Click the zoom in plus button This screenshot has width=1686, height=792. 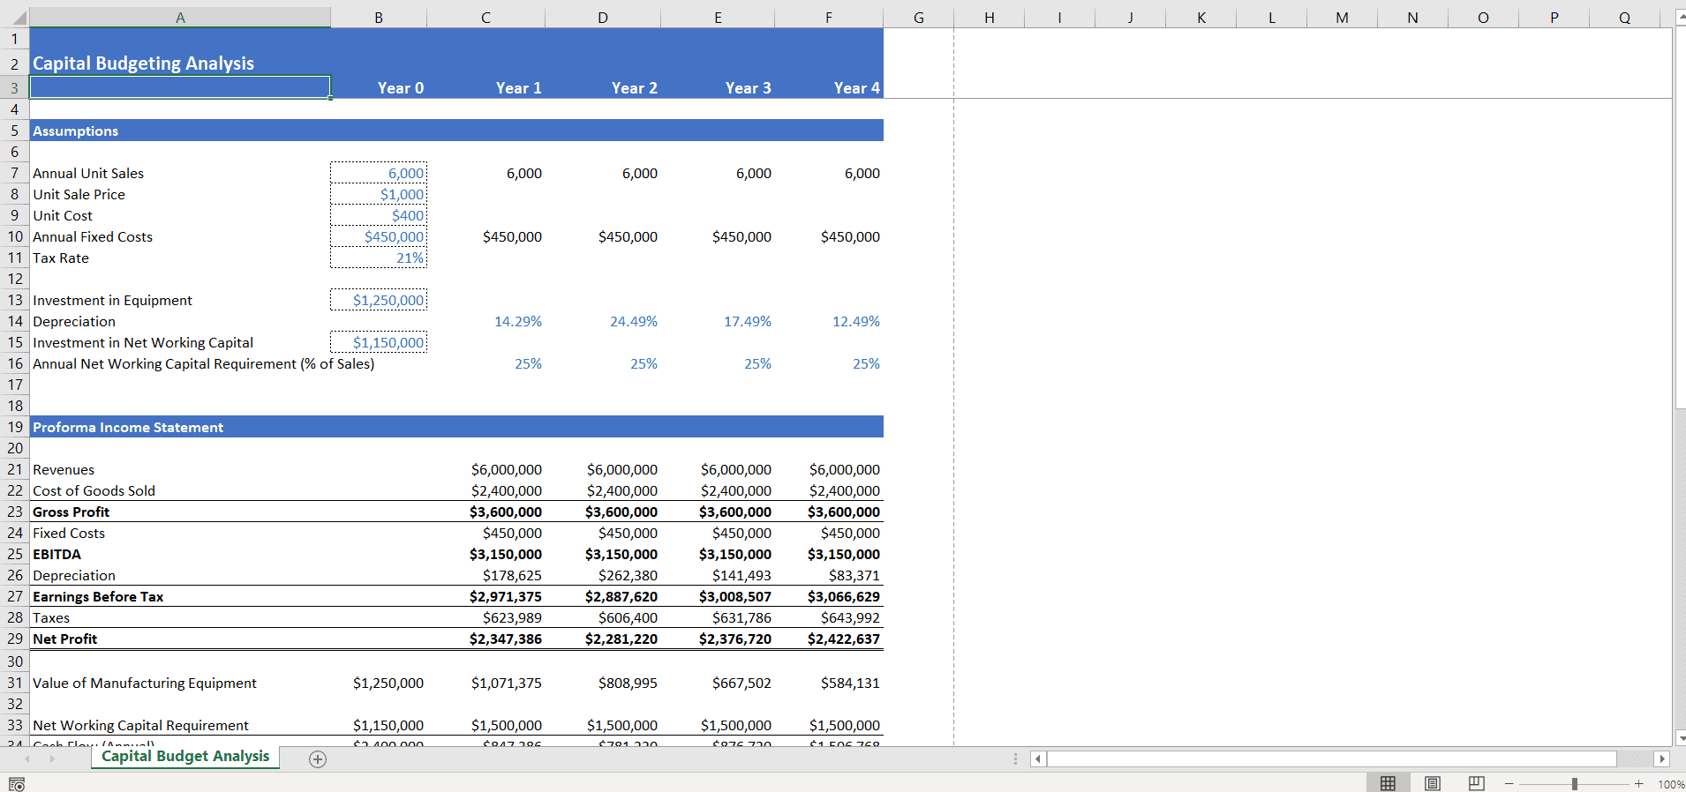pos(1639,783)
